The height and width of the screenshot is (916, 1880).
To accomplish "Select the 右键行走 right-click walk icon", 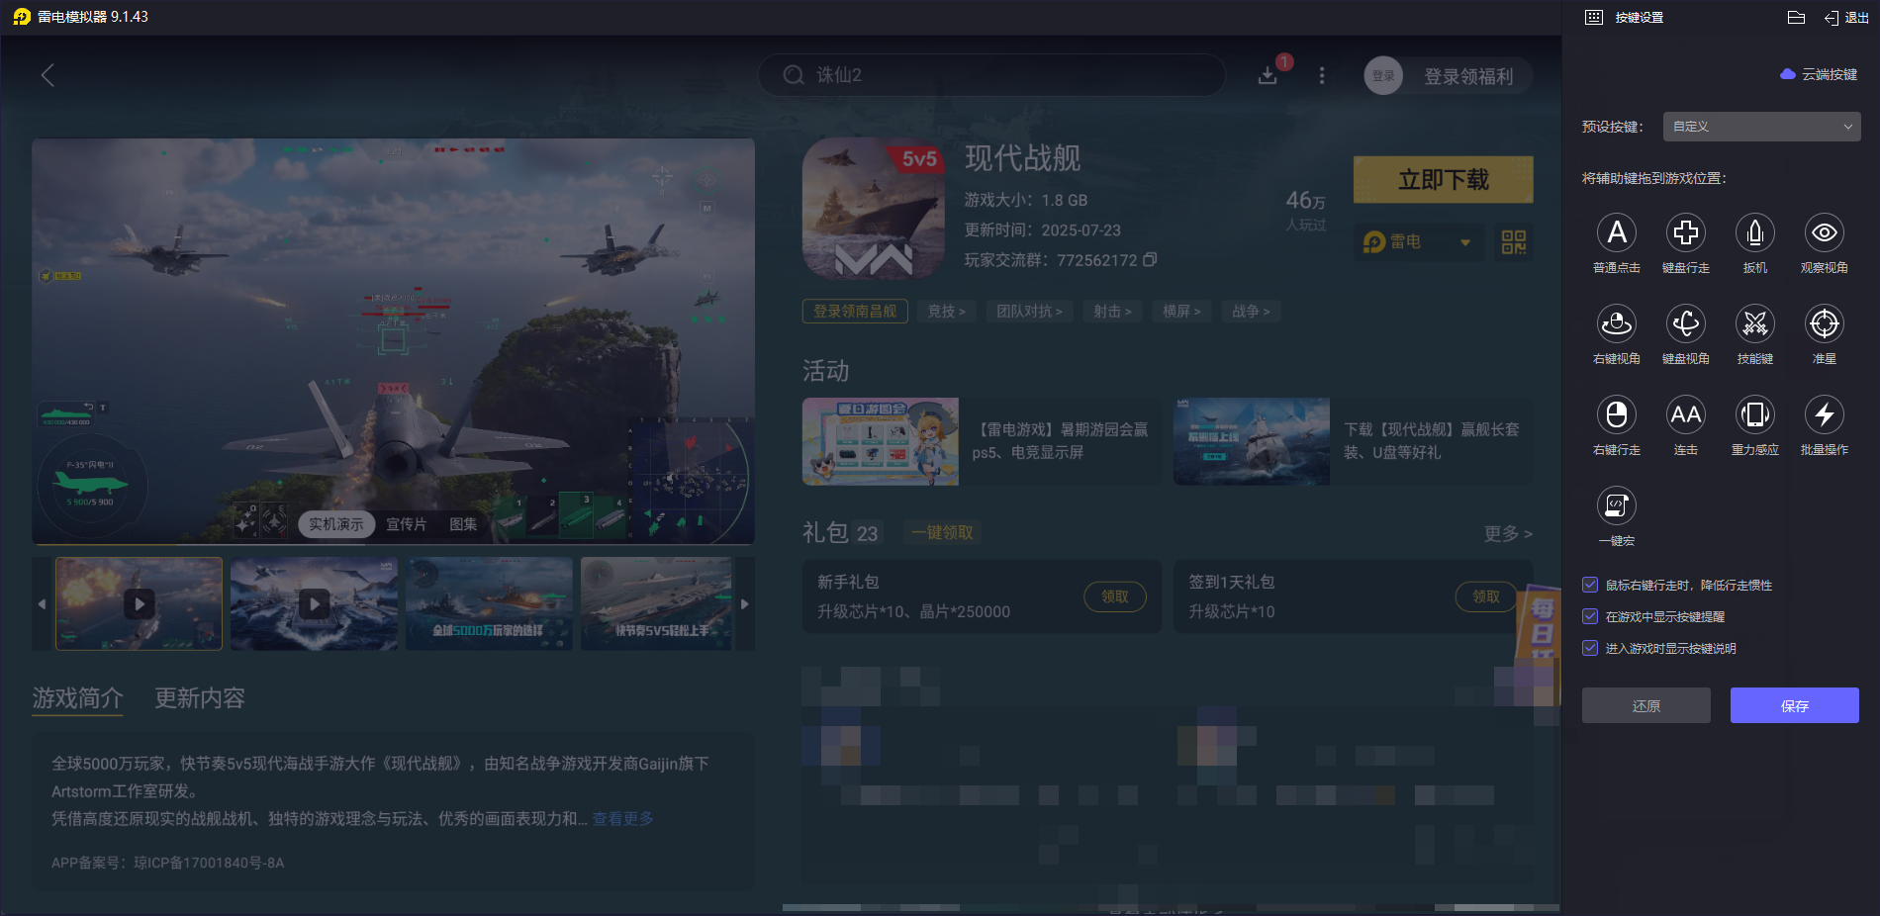I will pos(1617,414).
